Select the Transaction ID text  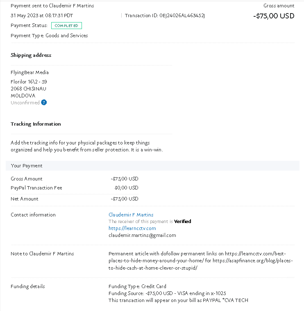coord(165,16)
